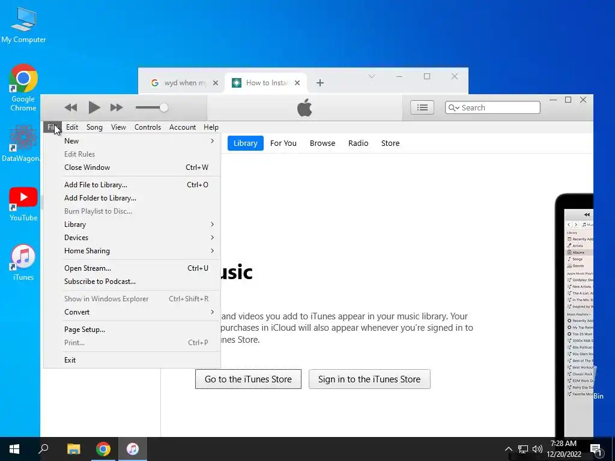Open Chrome tab search chevron
615x461 pixels.
click(x=371, y=76)
